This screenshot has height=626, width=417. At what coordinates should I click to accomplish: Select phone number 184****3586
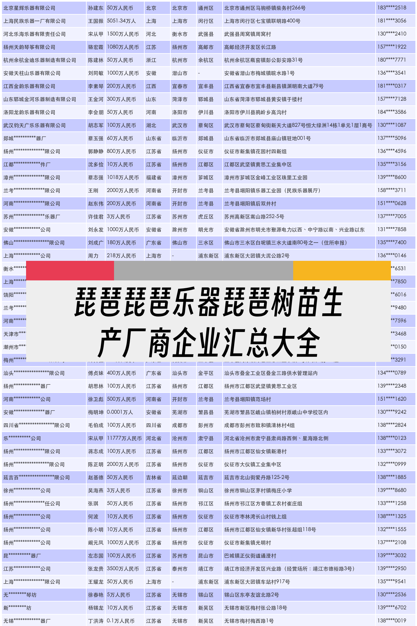[x=392, y=112]
